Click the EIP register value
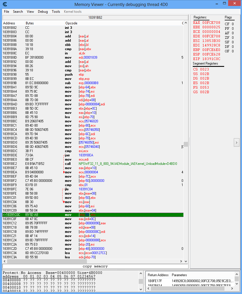Screen dimensions: 242x294 tap(211, 59)
